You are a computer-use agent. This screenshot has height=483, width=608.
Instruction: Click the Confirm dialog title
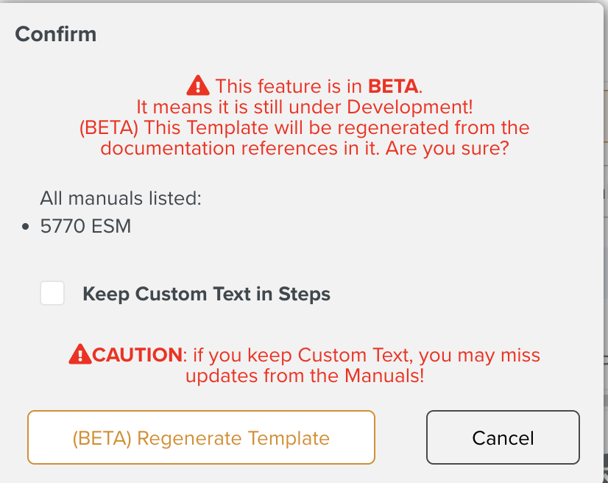(55, 34)
